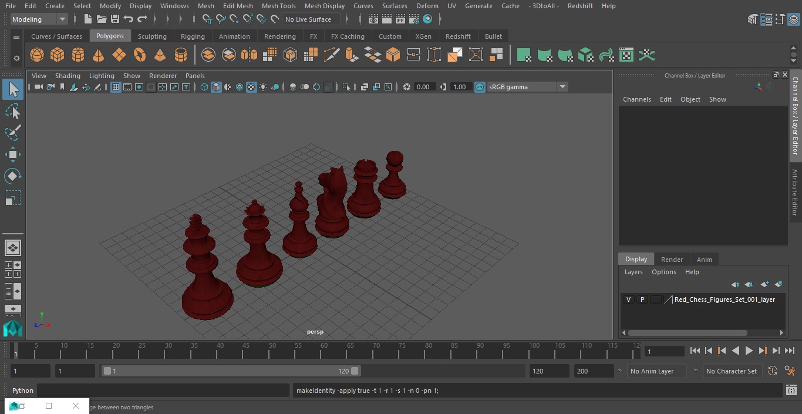Click the Select tool arrow
The width and height of the screenshot is (802, 414).
pos(13,89)
